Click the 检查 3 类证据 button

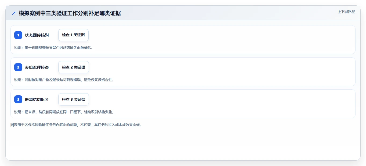point(73,99)
